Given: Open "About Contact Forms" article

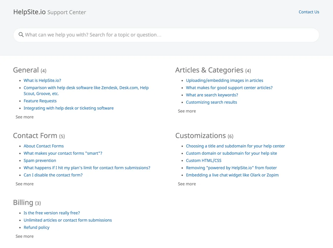Looking at the screenshot, I should [44, 146].
